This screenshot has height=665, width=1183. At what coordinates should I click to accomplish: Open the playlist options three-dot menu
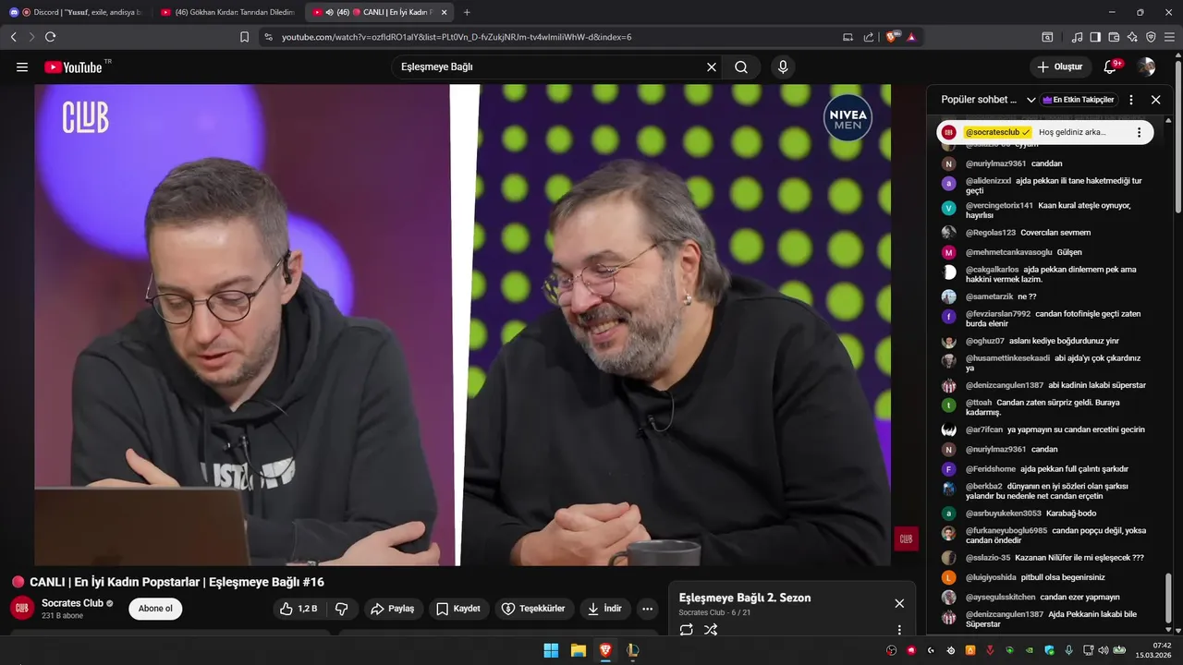(899, 630)
